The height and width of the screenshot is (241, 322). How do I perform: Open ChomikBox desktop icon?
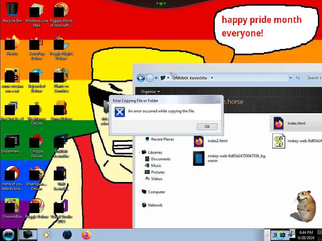[x=12, y=209]
